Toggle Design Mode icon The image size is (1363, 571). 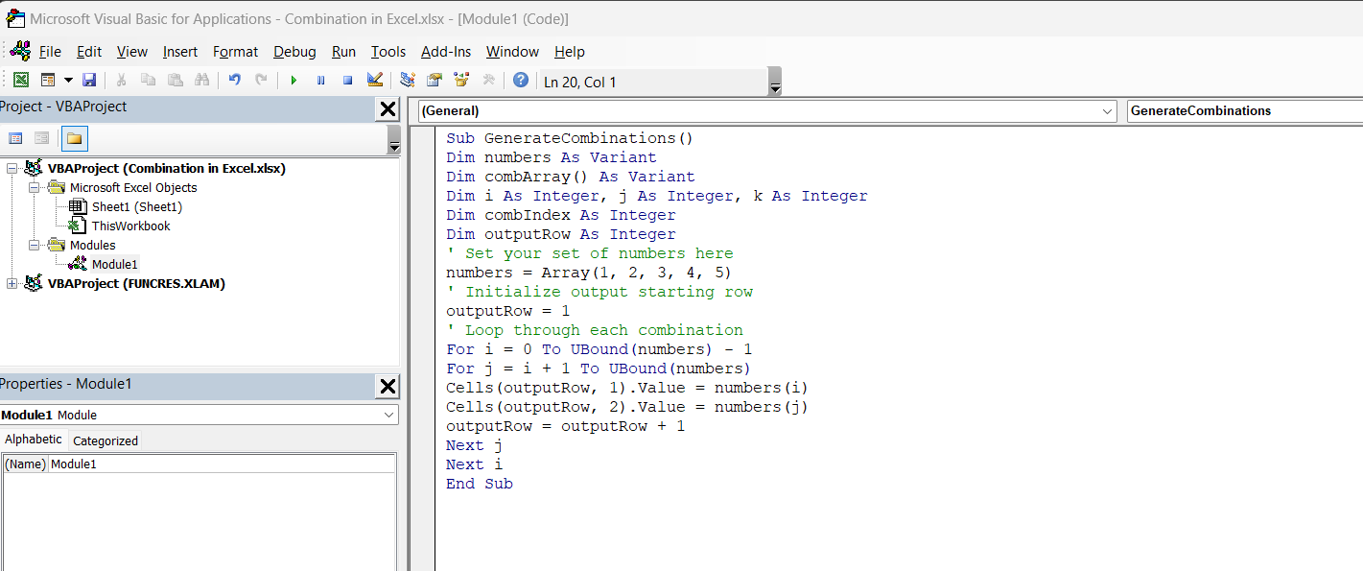click(375, 81)
